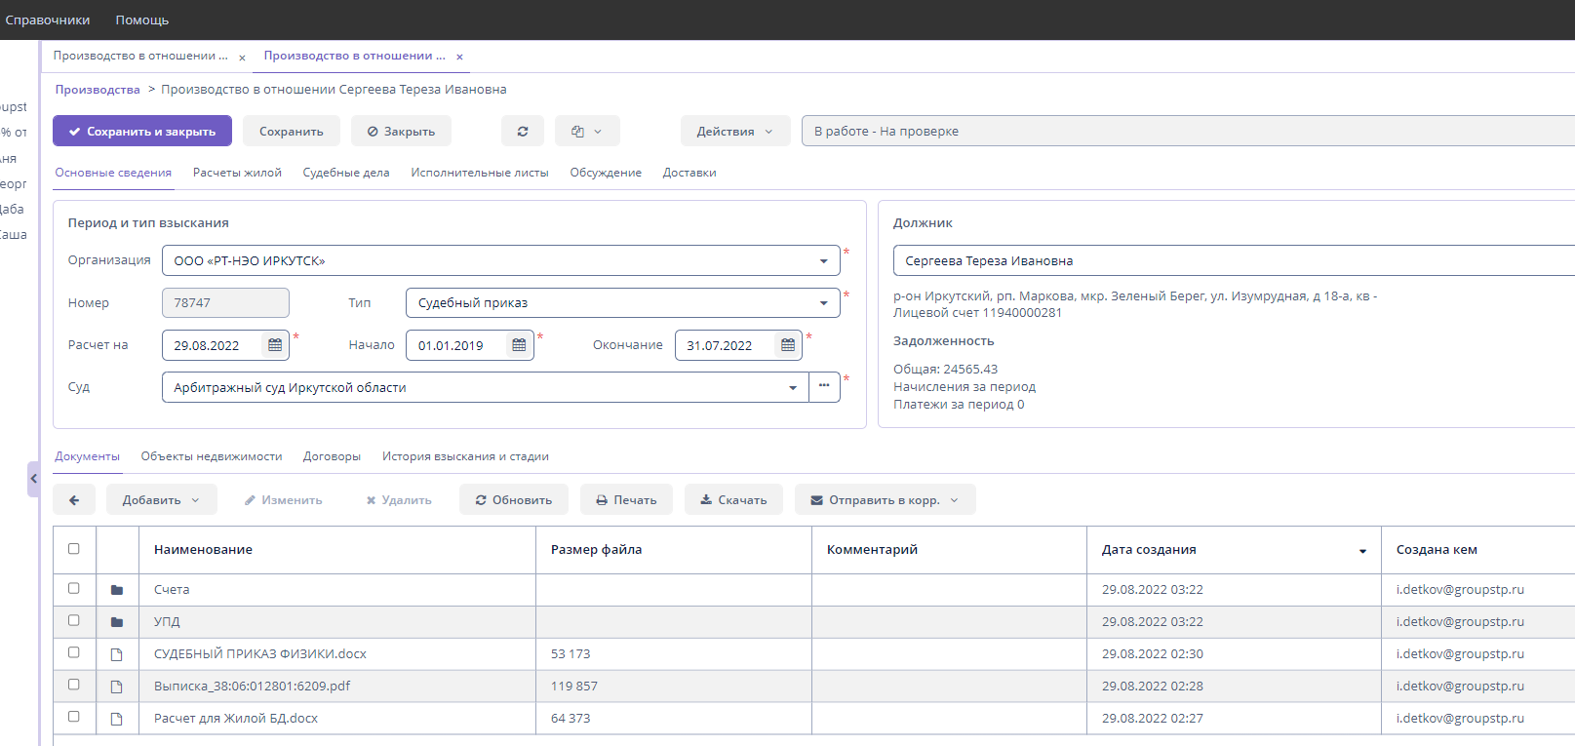Image resolution: width=1575 pixels, height=746 pixels.
Task: Follow the Производства breadcrumb link
Action: [x=98, y=90]
